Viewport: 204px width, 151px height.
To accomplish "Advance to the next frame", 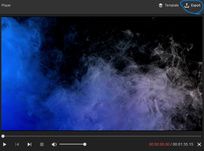I will click(29, 145).
